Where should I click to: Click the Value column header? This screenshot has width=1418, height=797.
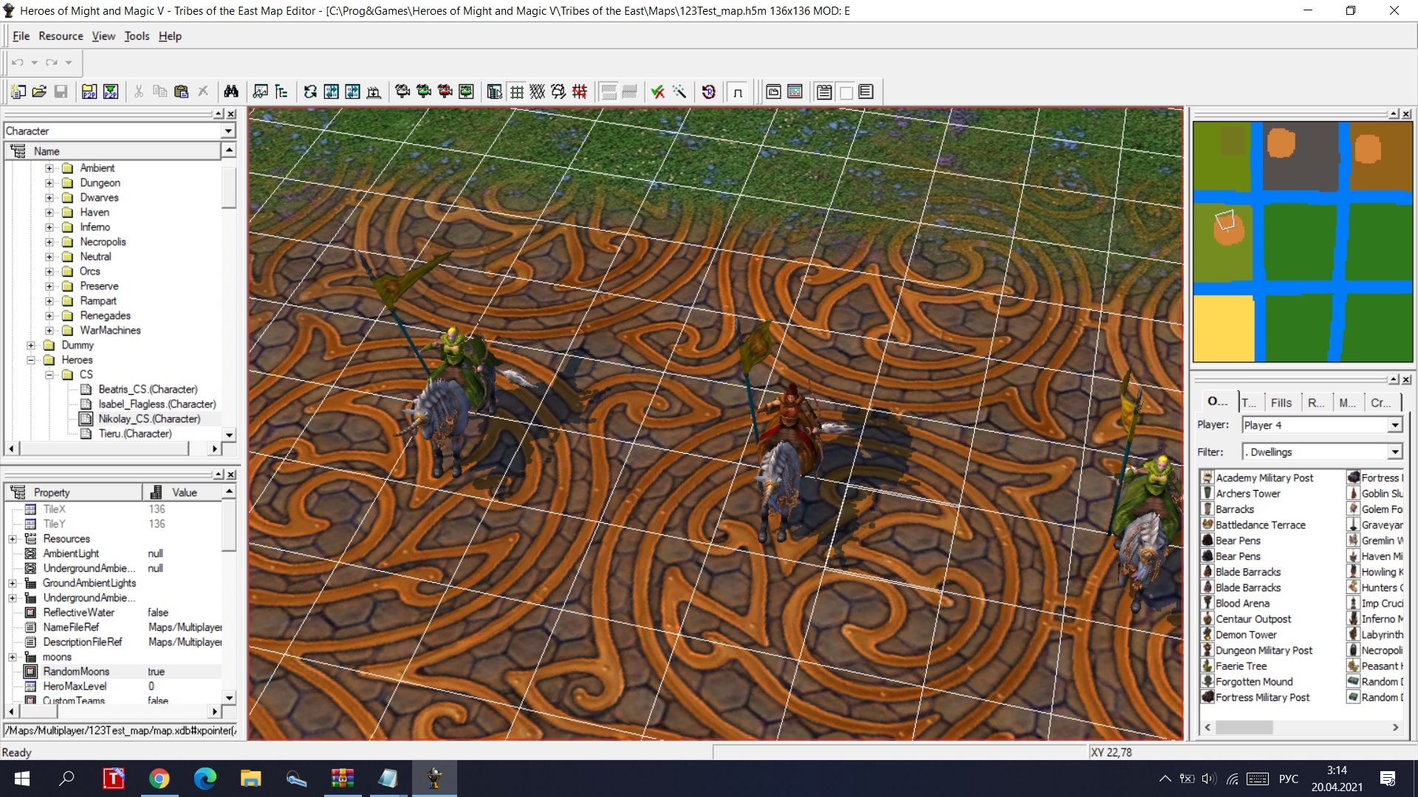click(x=182, y=492)
